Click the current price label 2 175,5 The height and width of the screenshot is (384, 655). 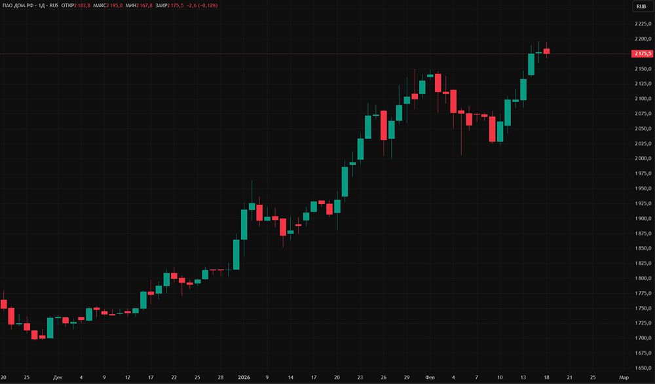pyautogui.click(x=643, y=54)
